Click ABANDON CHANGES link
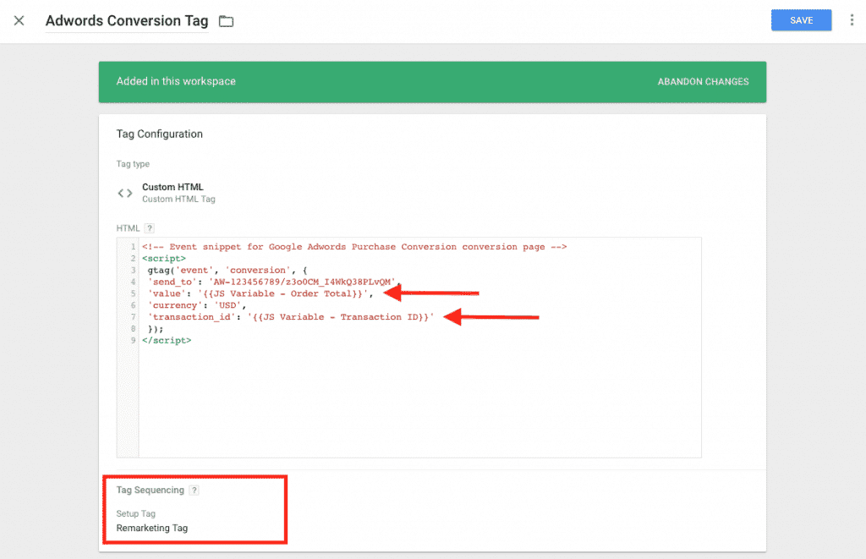Image resolution: width=866 pixels, height=559 pixels. click(x=703, y=82)
